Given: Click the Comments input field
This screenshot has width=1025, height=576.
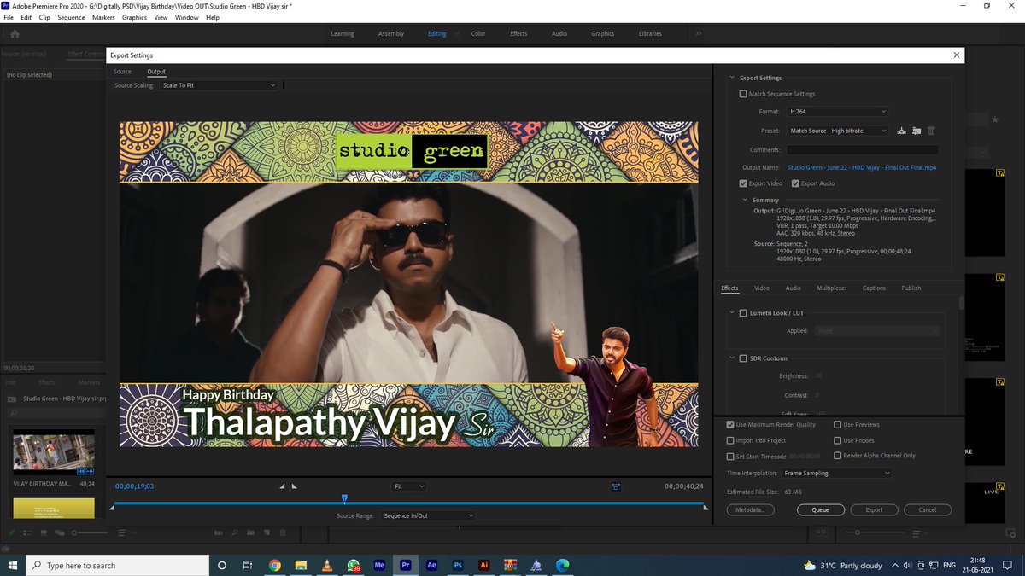Looking at the screenshot, I should pos(861,150).
